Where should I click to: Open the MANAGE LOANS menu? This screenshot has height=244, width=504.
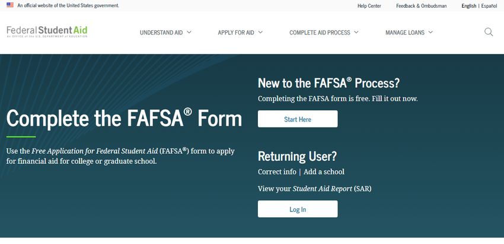(x=405, y=33)
